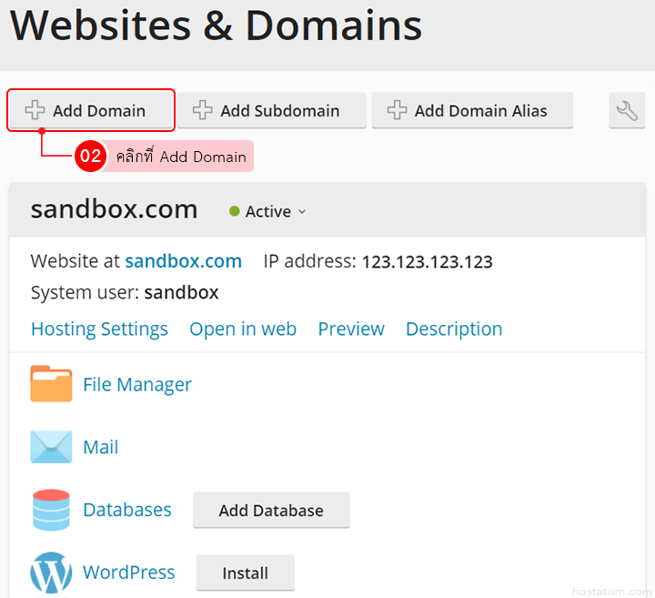Click the Databases cylinder icon

[51, 510]
